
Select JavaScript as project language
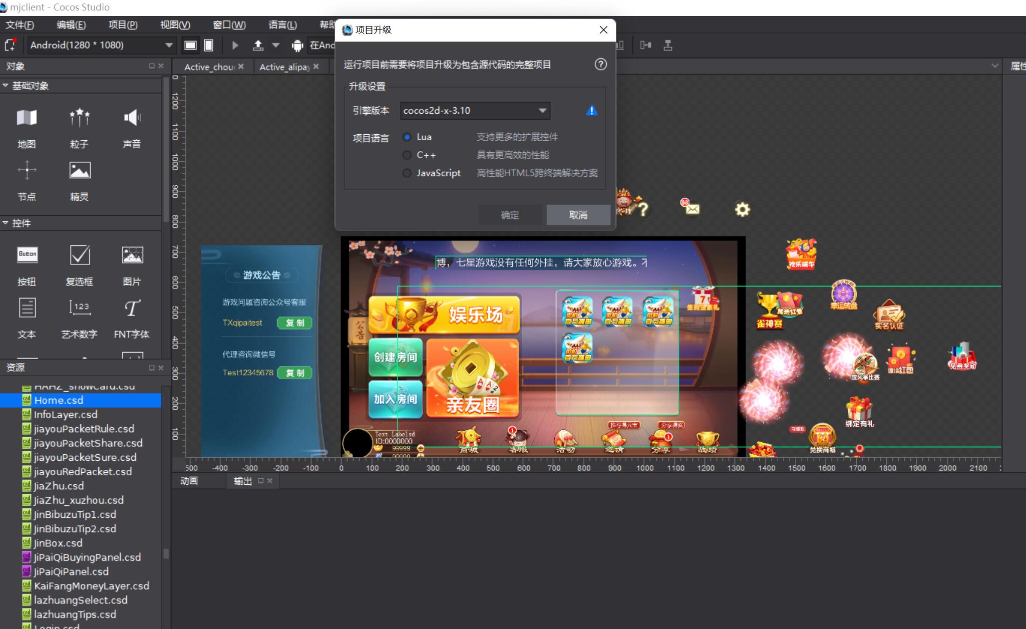(x=407, y=173)
